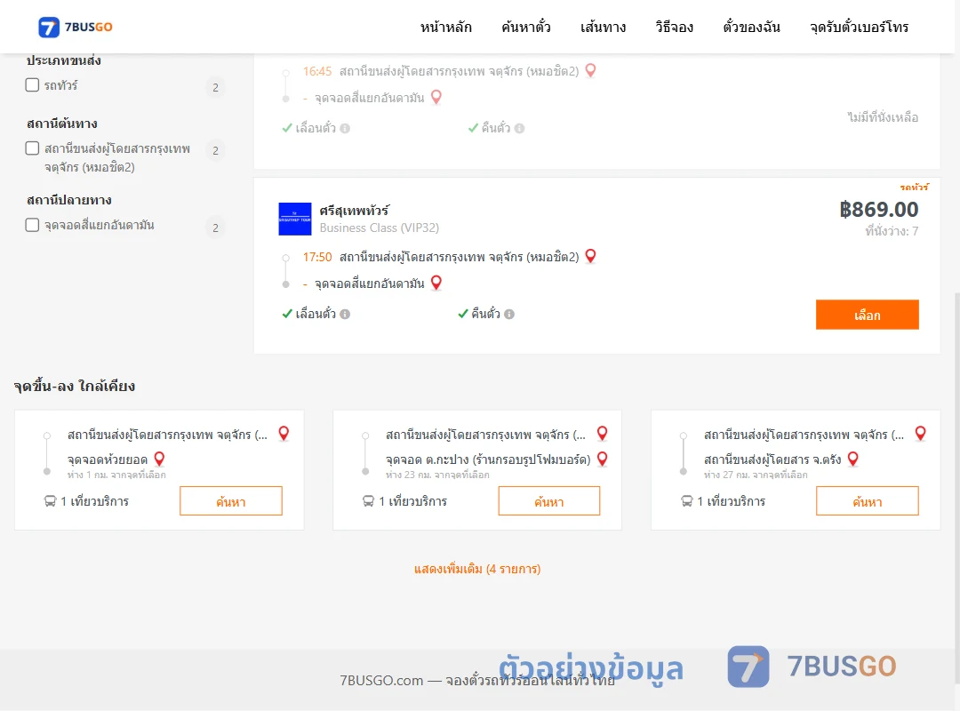Go to ตั๋วของฉัน in the navigation
The height and width of the screenshot is (711, 960).
[x=751, y=27]
